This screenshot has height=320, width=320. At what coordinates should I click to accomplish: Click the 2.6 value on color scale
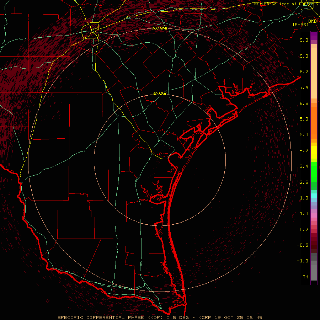(x=304, y=182)
